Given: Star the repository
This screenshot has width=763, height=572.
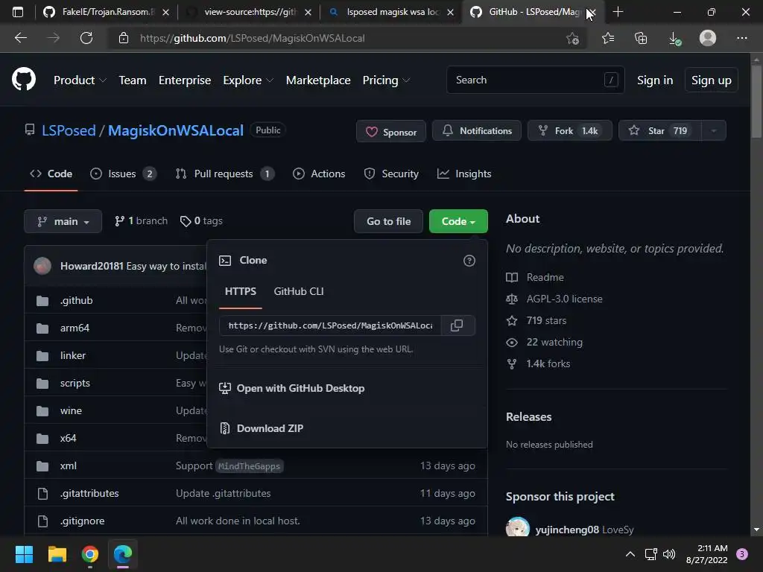Looking at the screenshot, I should coord(660,131).
